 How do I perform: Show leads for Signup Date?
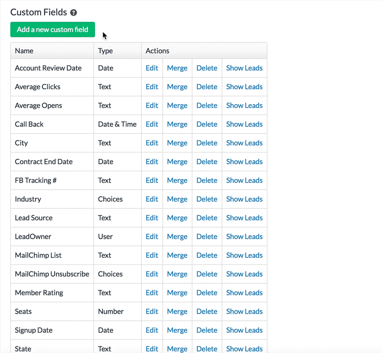pyautogui.click(x=244, y=330)
